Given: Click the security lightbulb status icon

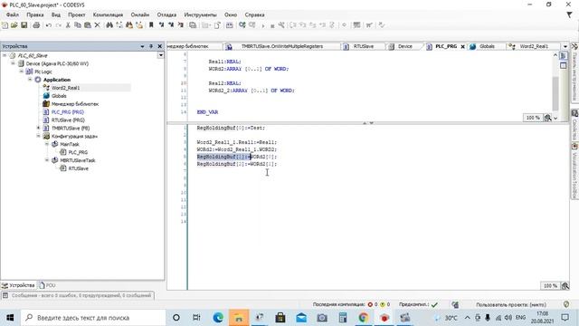Looking at the screenshot, I should pos(566,304).
